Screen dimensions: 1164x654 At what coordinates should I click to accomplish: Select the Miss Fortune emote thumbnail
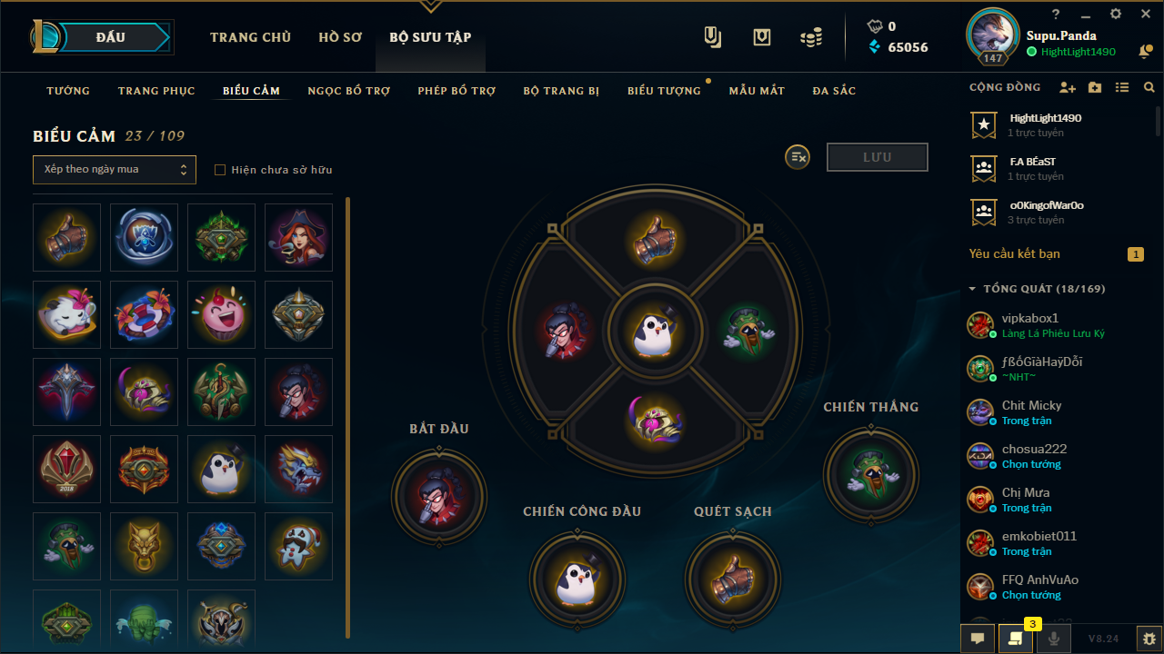point(298,237)
